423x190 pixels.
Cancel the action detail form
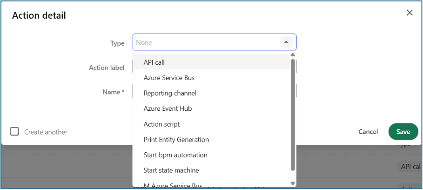point(368,132)
